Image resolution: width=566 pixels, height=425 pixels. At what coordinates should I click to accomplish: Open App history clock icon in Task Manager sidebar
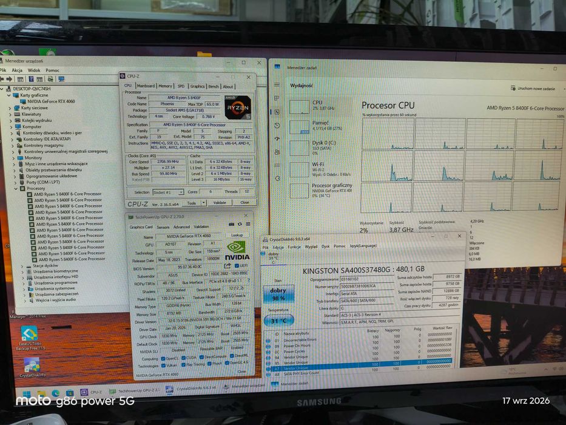coord(277,126)
